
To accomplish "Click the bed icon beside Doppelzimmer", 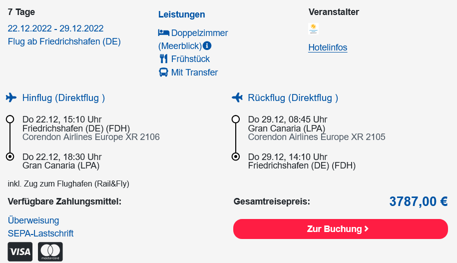I will pos(164,32).
